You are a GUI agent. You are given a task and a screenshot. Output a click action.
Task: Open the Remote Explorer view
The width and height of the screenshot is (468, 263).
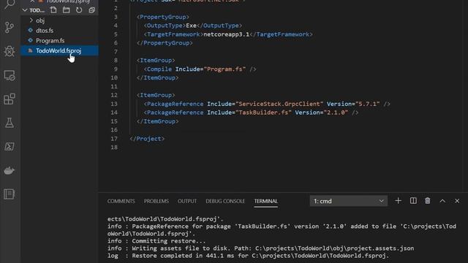(10, 75)
